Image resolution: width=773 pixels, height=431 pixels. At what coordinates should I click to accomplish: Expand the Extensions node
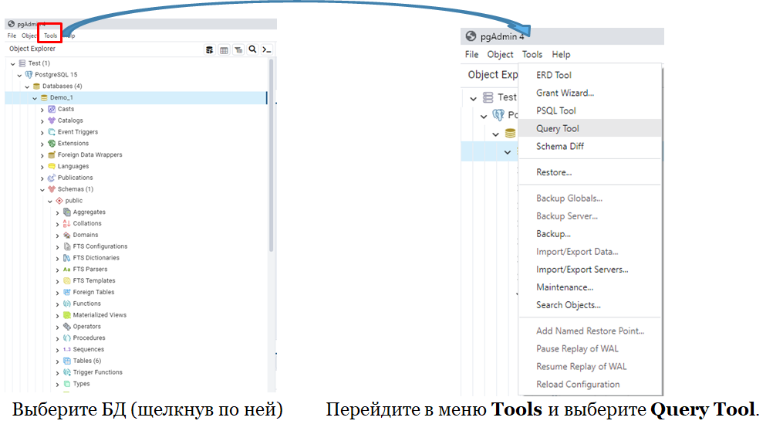(42, 144)
